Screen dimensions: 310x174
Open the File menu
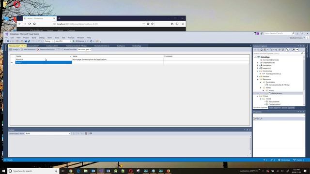point(6,38)
